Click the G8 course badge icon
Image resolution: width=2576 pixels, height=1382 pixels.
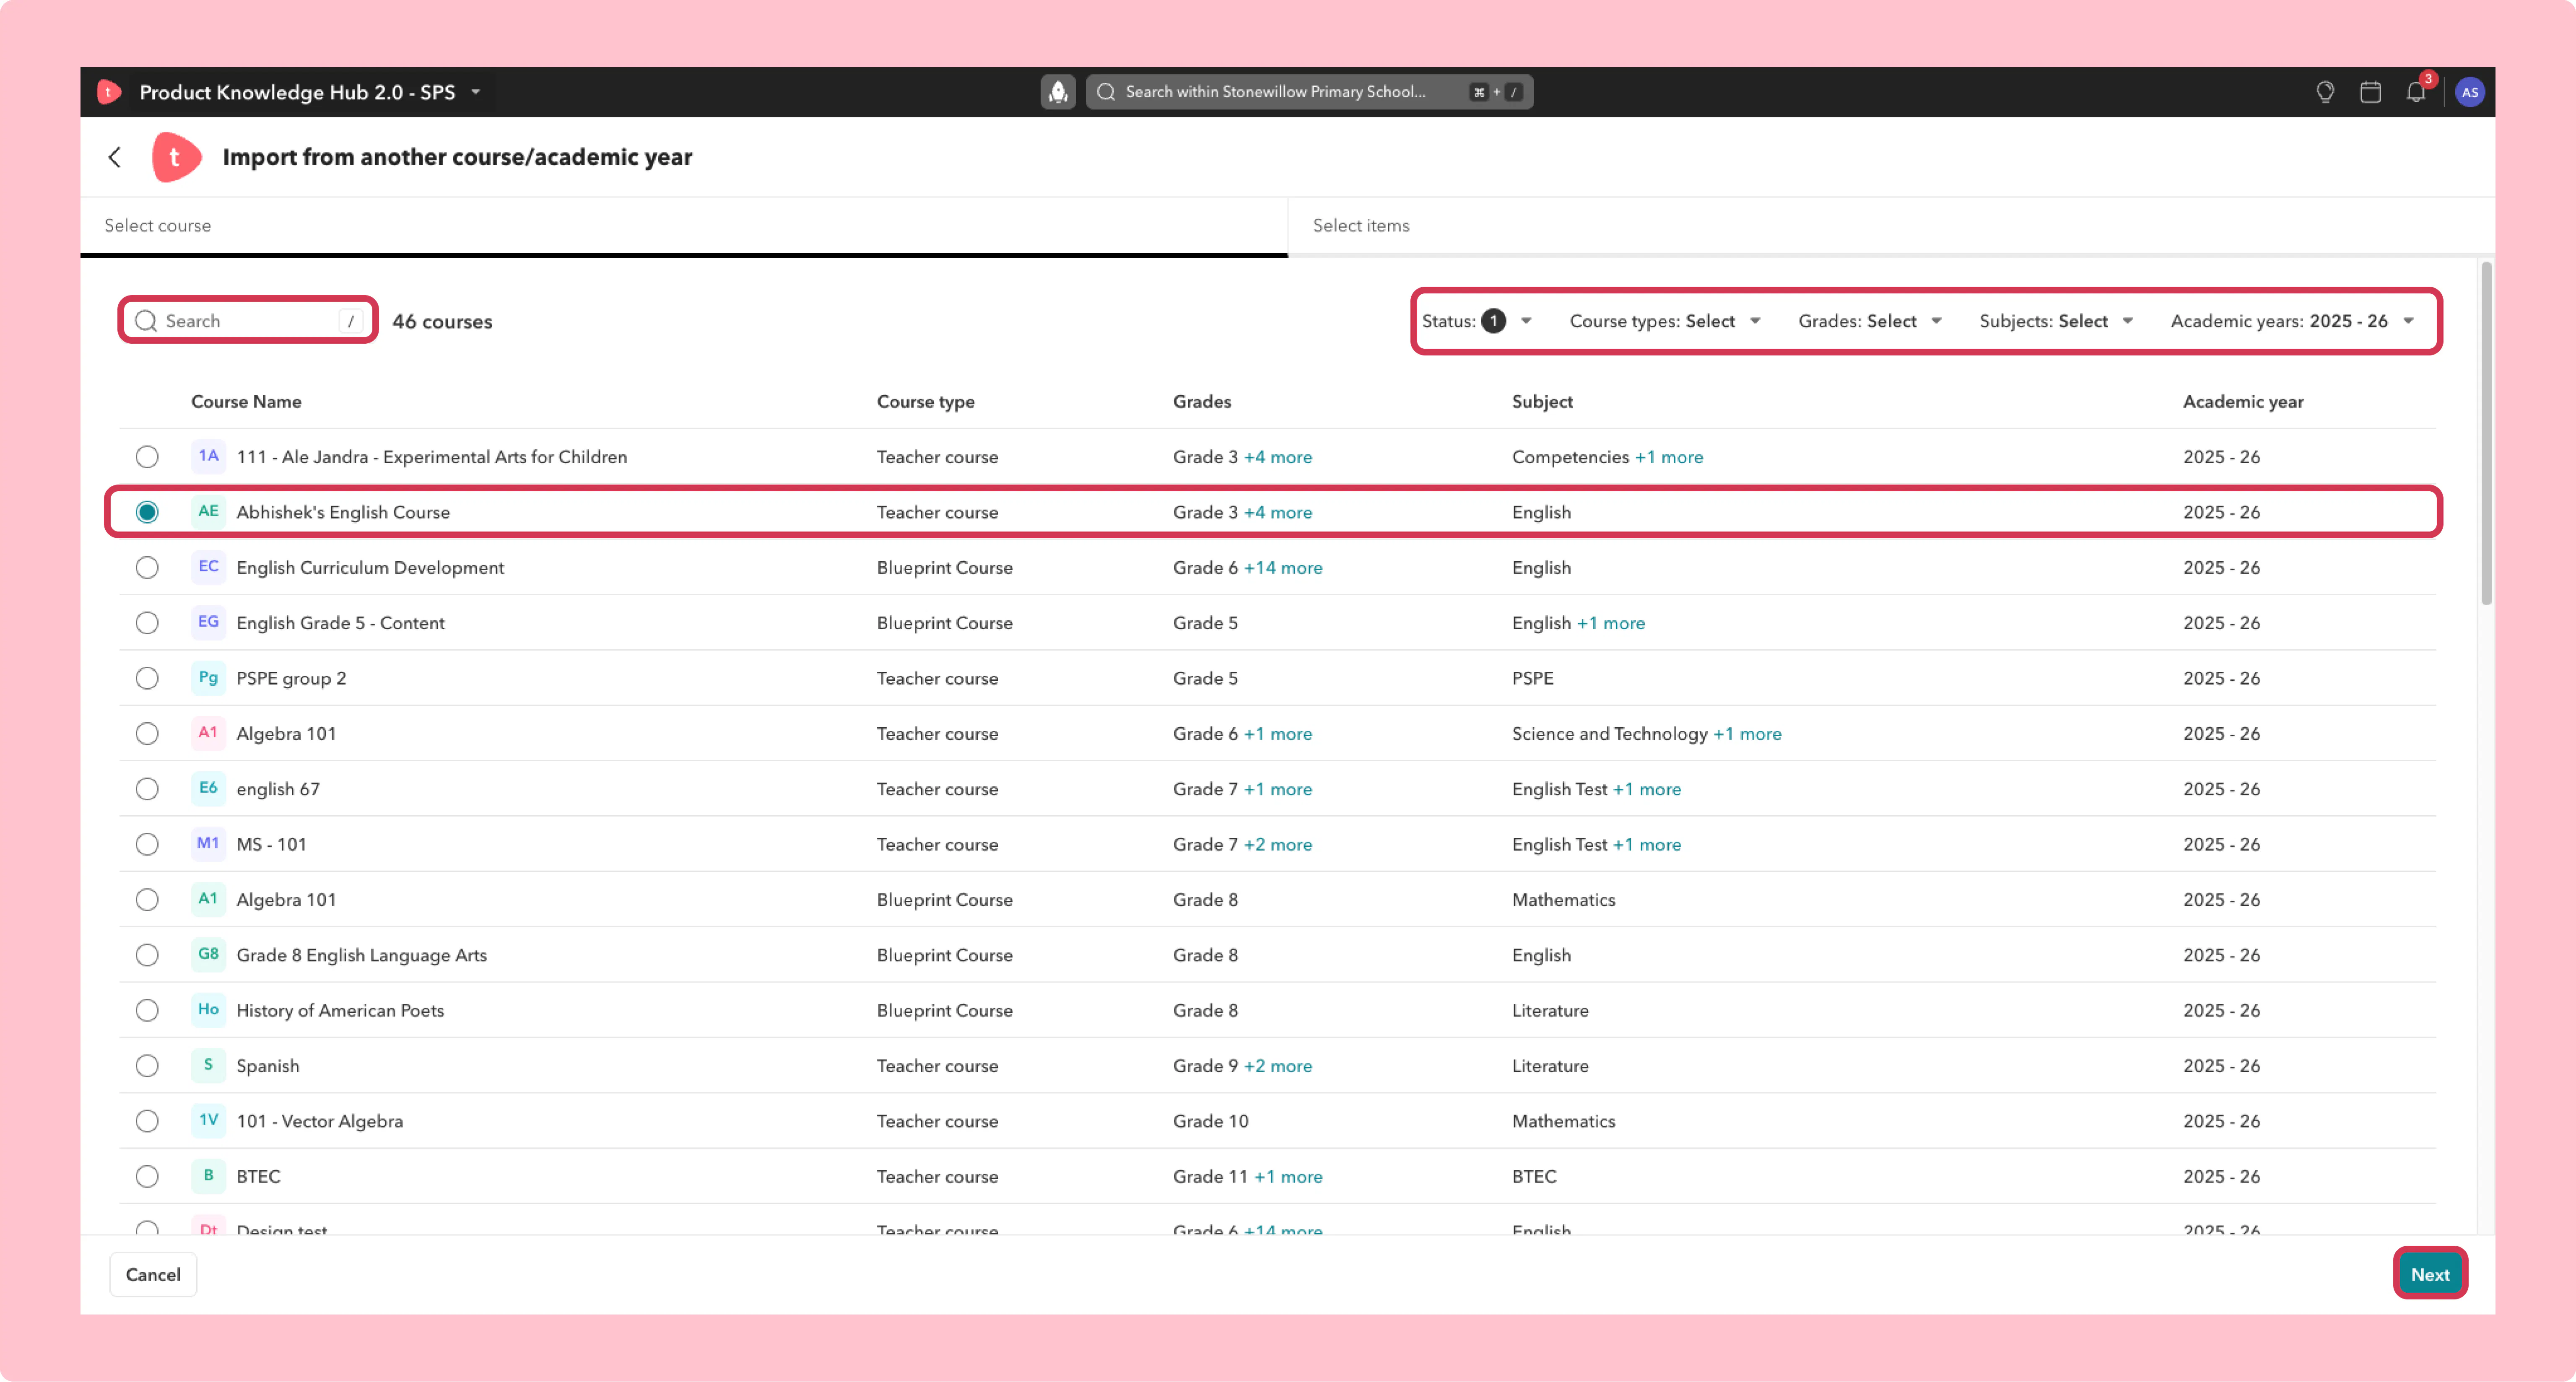click(208, 954)
